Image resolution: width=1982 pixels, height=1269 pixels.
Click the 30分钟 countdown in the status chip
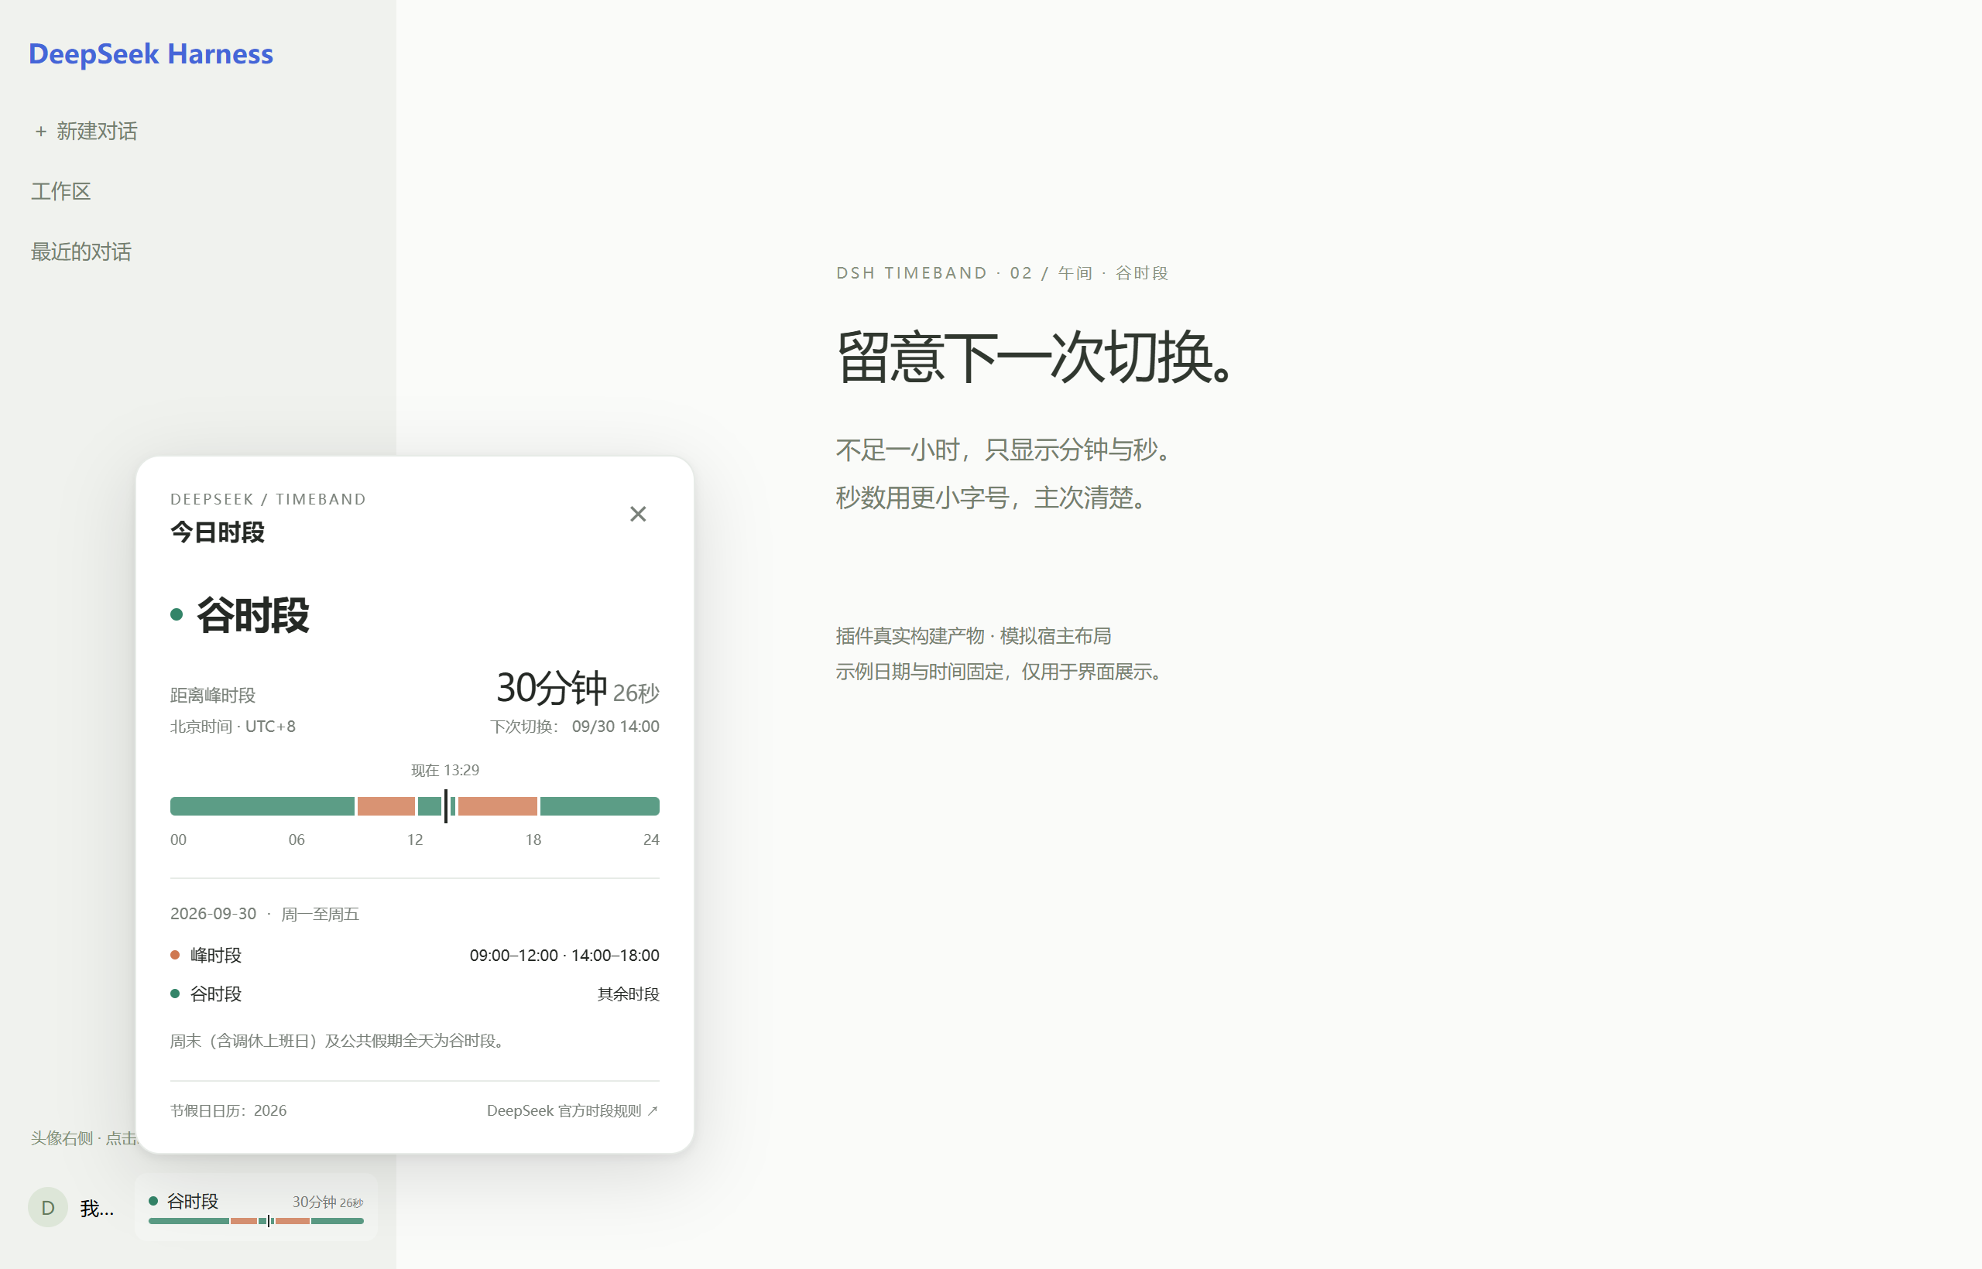tap(327, 1202)
